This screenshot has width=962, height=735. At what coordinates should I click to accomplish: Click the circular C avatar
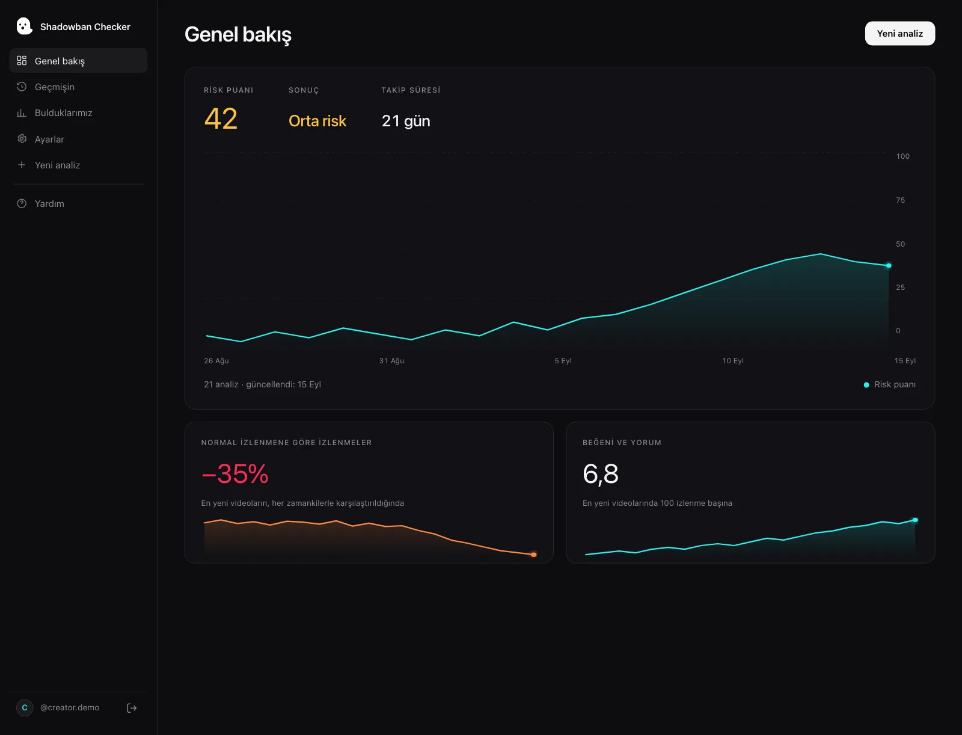(x=25, y=707)
